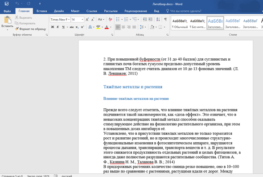Screen dimensions: 263x177
Task: Open multilevel list menu
Action: 136,20
